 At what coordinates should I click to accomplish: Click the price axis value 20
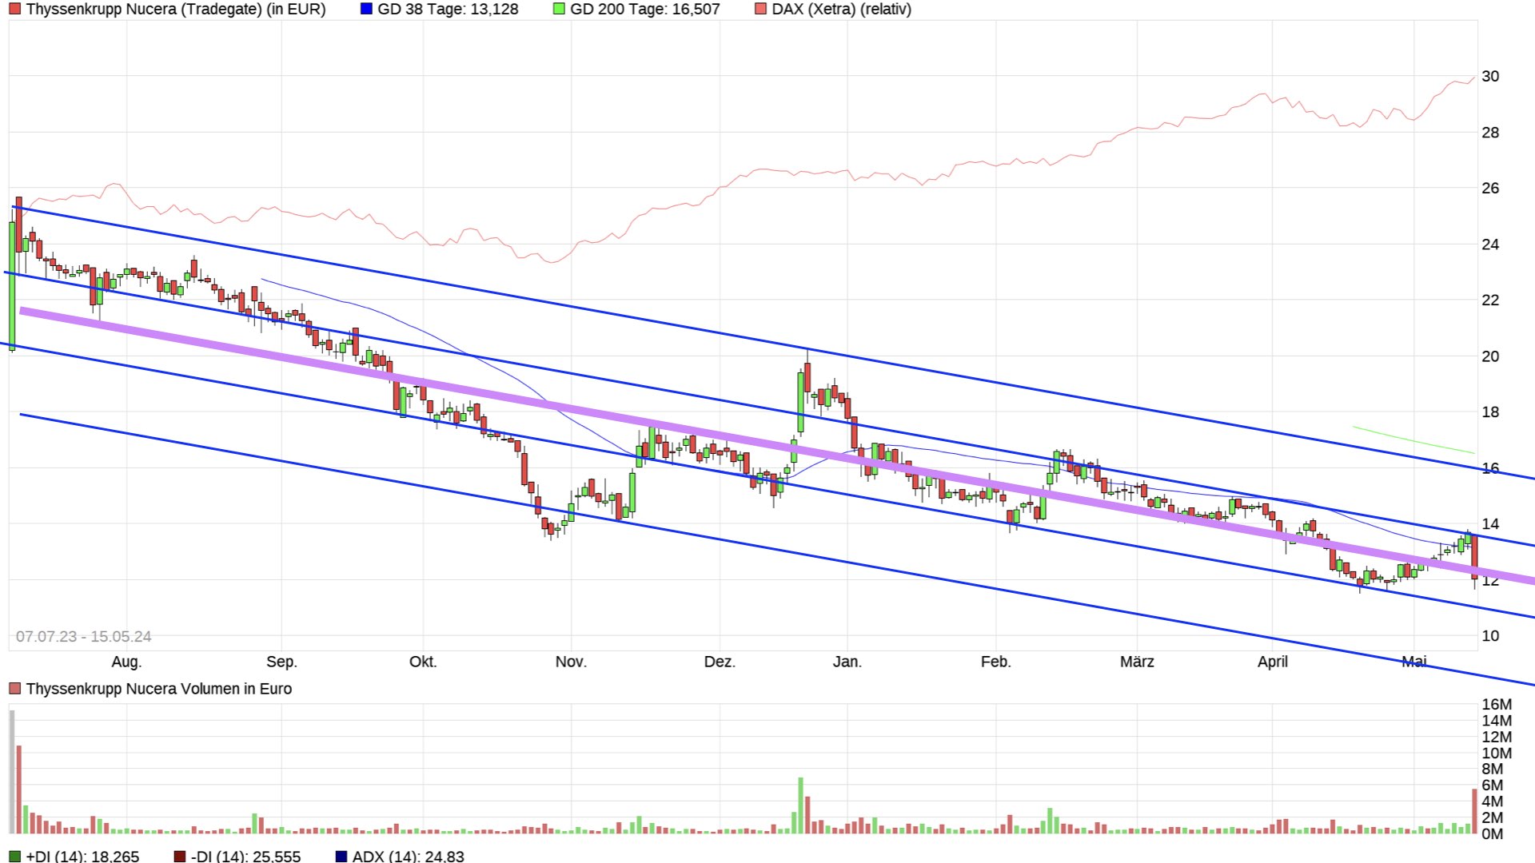pos(1490,356)
